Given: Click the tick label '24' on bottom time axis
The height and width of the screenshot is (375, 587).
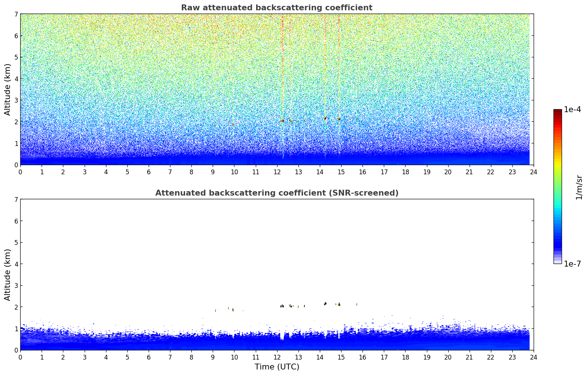Looking at the screenshot, I should (534, 357).
